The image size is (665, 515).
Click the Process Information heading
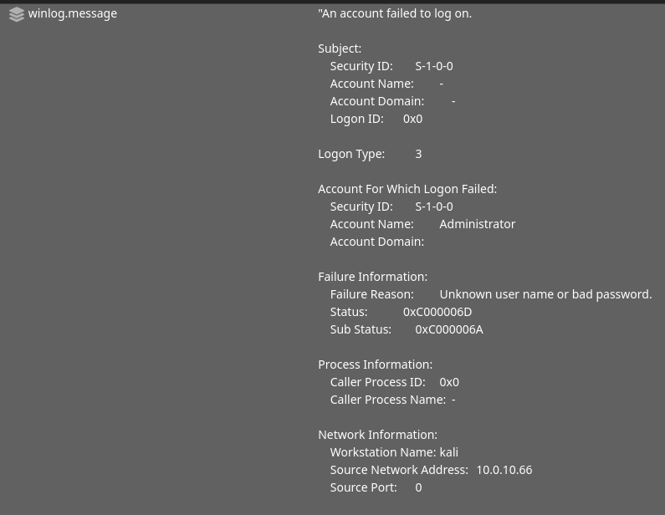coord(375,365)
